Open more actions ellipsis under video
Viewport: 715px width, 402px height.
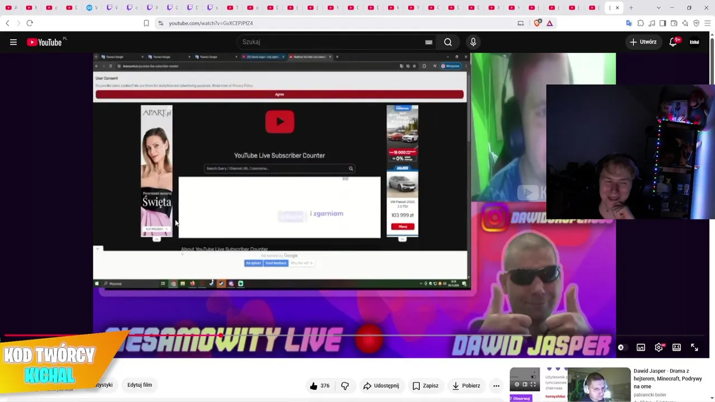[496, 386]
